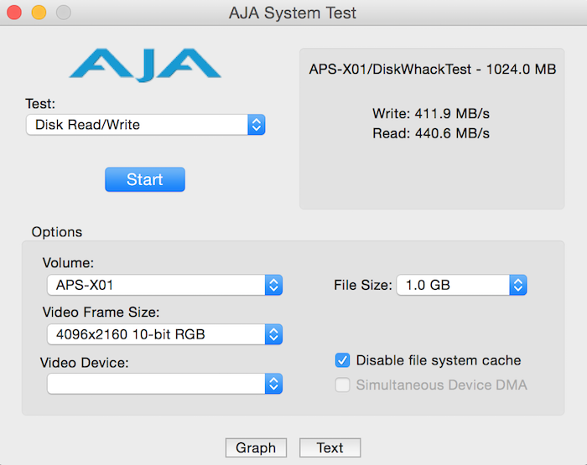
Task: Click the Video Device label text
Action: click(84, 363)
